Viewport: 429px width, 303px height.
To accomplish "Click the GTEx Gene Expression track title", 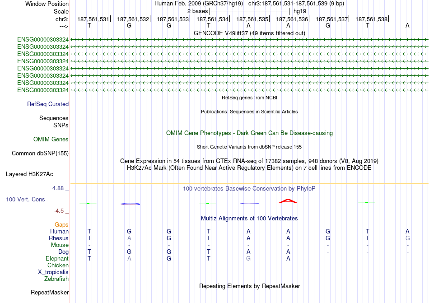I will [249, 161].
